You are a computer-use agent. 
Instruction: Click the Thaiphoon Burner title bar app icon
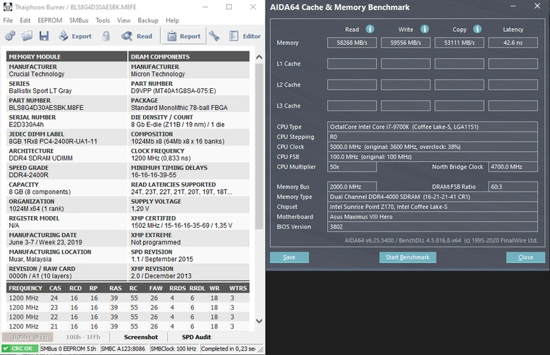pyautogui.click(x=7, y=7)
